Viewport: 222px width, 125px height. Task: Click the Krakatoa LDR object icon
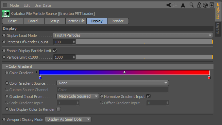[x=6, y=14]
